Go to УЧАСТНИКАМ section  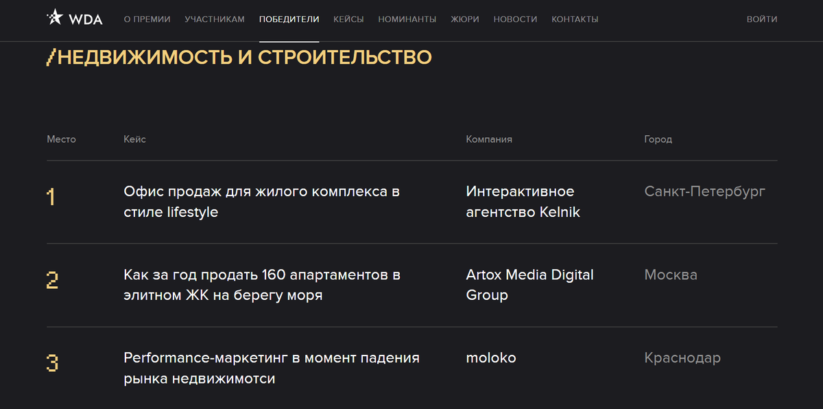215,19
